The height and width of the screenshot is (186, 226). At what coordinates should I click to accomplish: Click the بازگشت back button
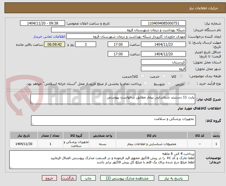click(69, 178)
